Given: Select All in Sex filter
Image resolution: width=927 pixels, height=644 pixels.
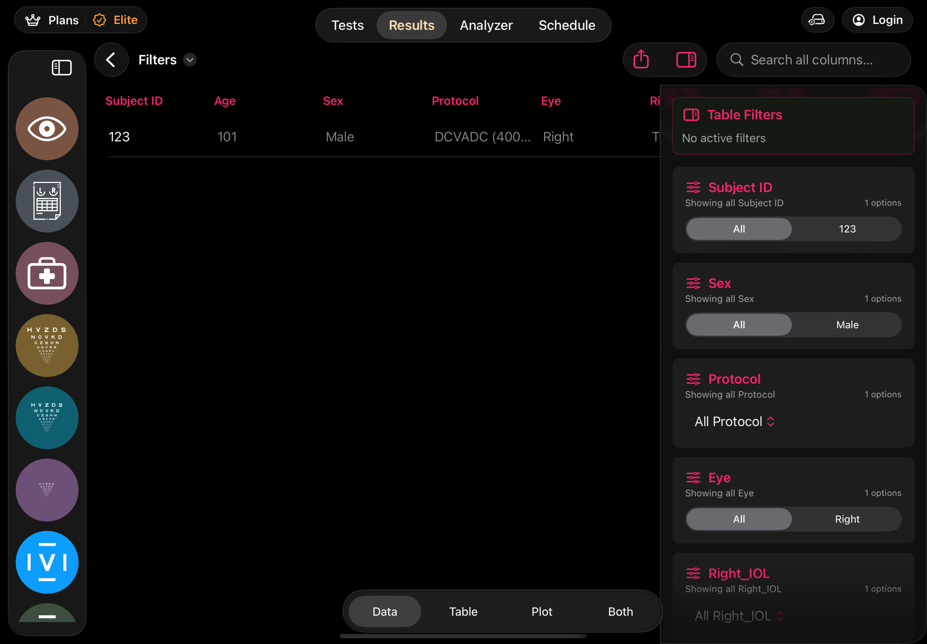Looking at the screenshot, I should click(739, 325).
